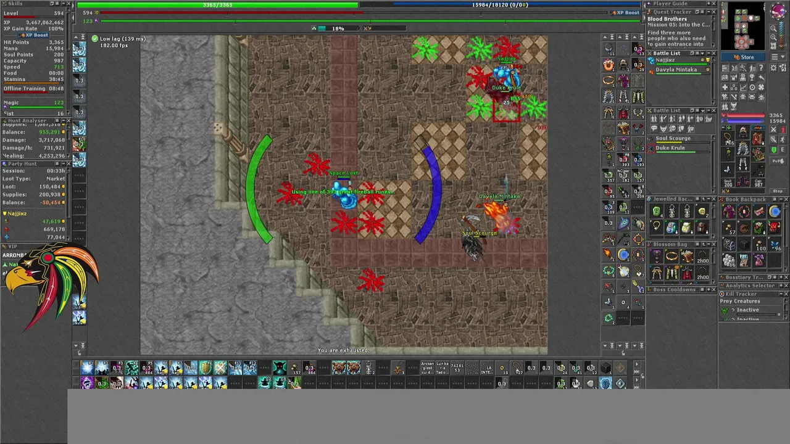Select Duke Krule in Battle List

(679, 148)
